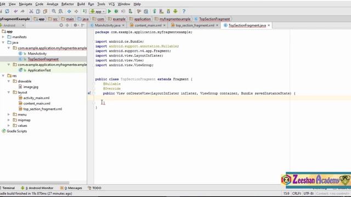The height and width of the screenshot is (197, 351).
Task: Open the SDK Manager icon
Action: [x=168, y=11]
